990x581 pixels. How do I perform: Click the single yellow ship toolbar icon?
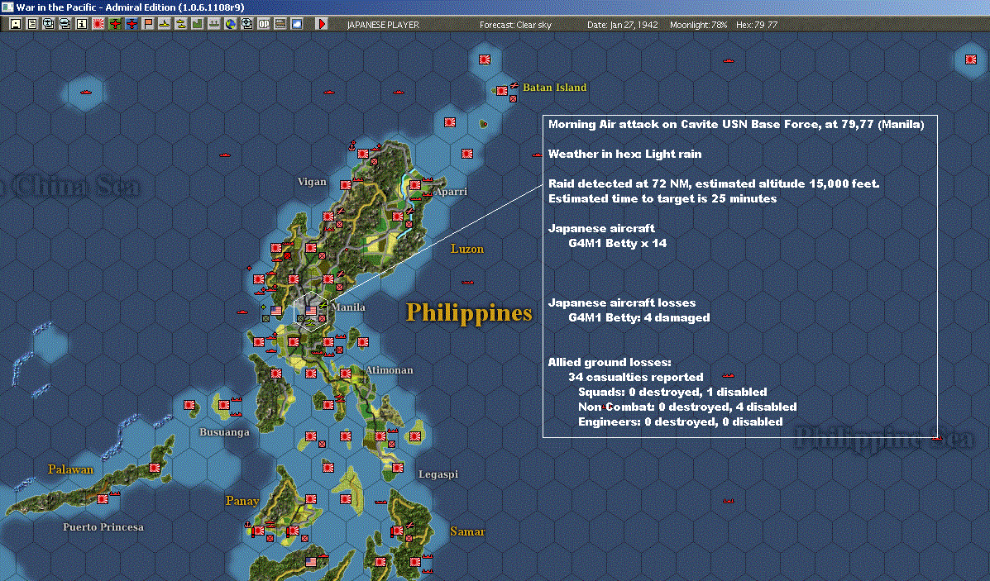(x=164, y=24)
